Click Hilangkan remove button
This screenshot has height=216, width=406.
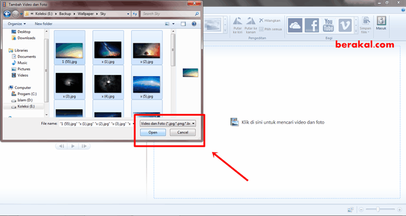270,21
